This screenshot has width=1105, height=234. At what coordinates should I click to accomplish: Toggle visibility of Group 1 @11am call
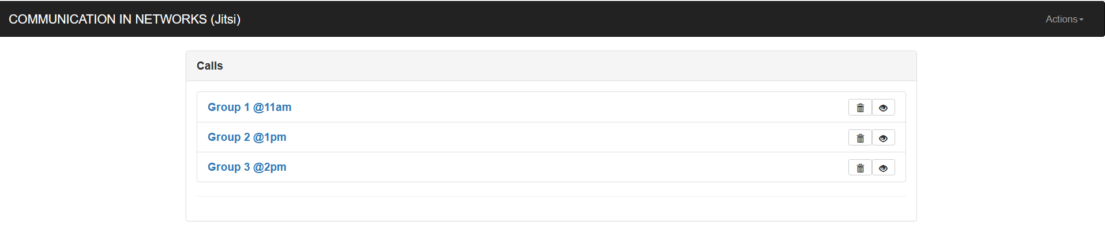pos(883,108)
